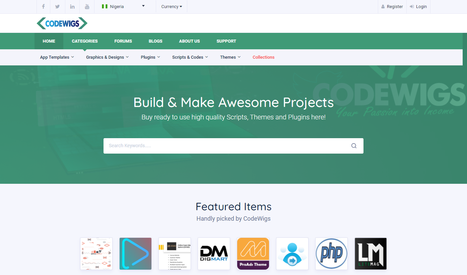Open the Currency dropdown
Screen dimensions: 467x275
172,7
